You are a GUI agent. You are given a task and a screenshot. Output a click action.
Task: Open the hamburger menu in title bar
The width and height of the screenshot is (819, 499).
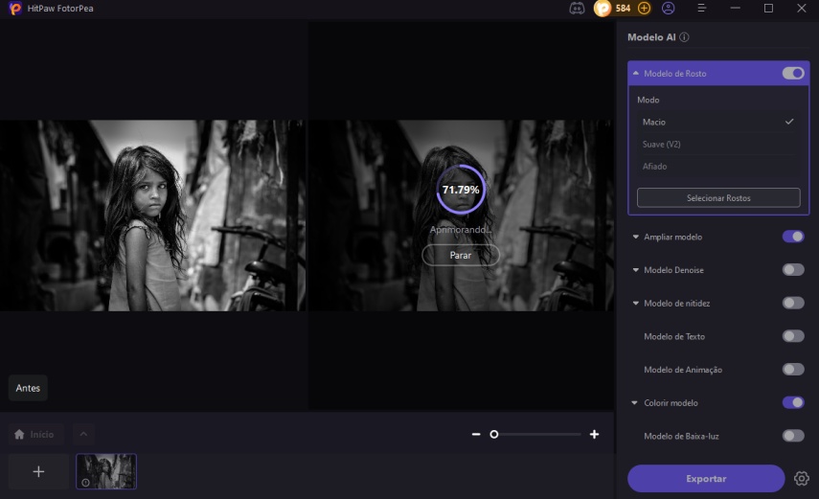tap(701, 8)
